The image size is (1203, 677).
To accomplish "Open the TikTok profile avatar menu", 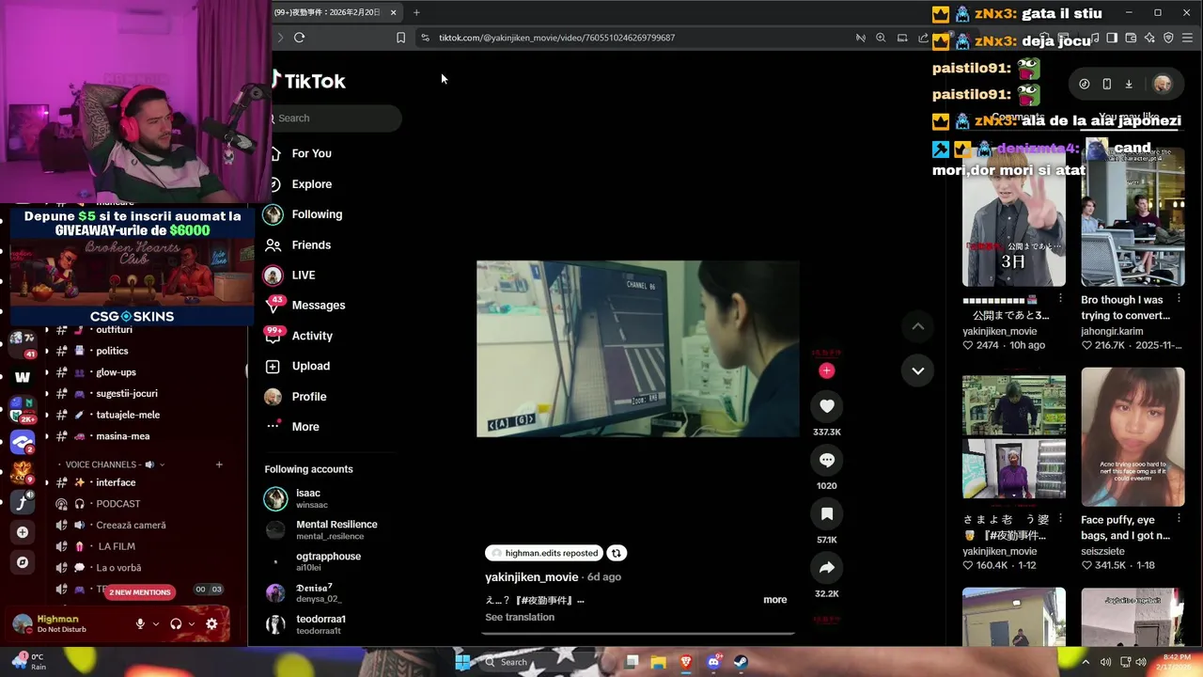I will [1163, 84].
